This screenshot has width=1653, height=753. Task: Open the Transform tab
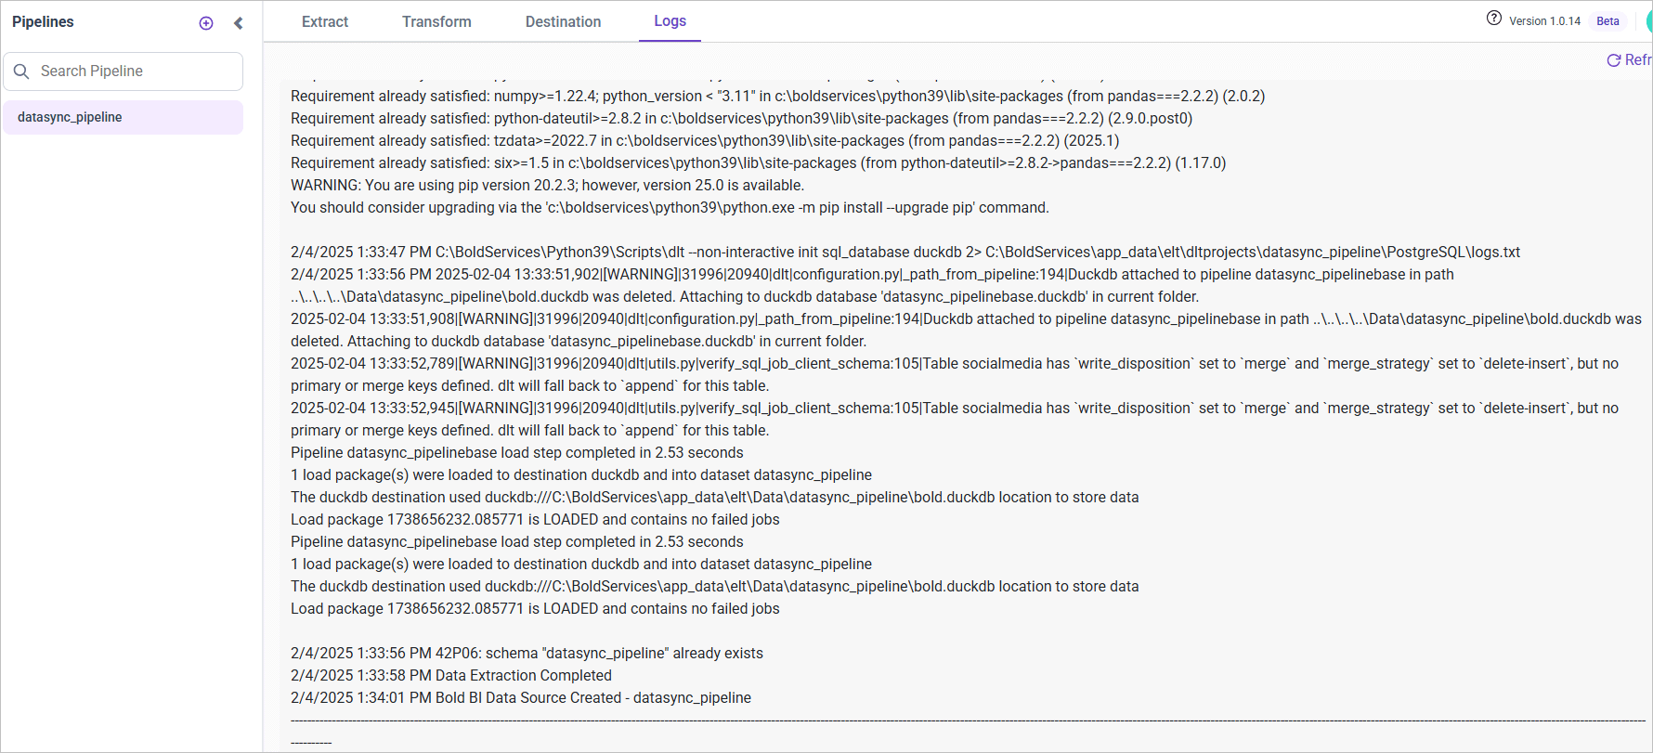click(436, 22)
